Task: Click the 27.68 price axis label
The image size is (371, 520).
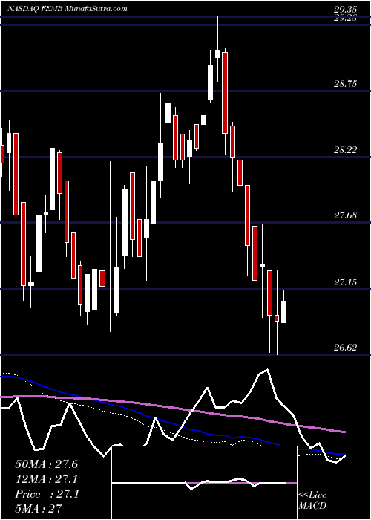Action: pyautogui.click(x=346, y=216)
